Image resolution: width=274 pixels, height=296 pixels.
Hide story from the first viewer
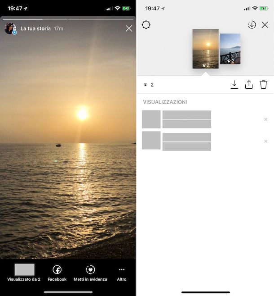pyautogui.click(x=266, y=119)
